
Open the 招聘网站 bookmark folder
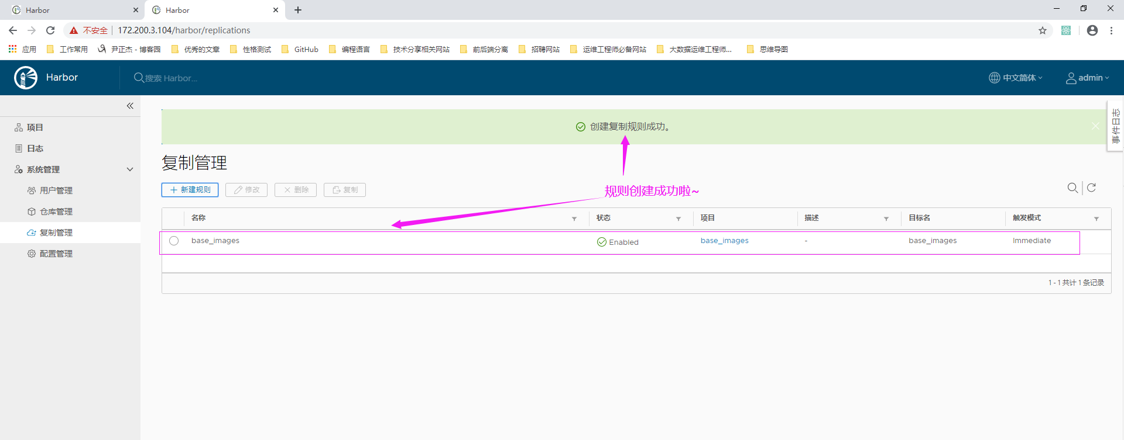click(x=539, y=49)
